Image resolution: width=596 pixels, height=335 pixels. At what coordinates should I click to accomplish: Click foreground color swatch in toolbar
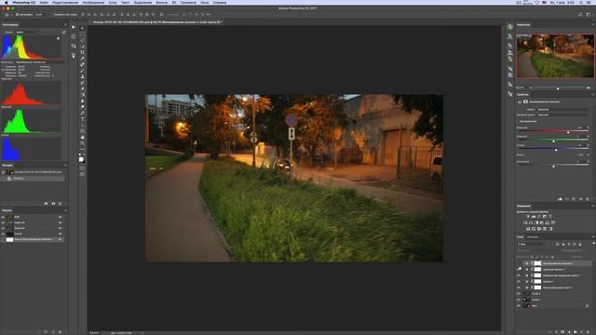pos(81,159)
